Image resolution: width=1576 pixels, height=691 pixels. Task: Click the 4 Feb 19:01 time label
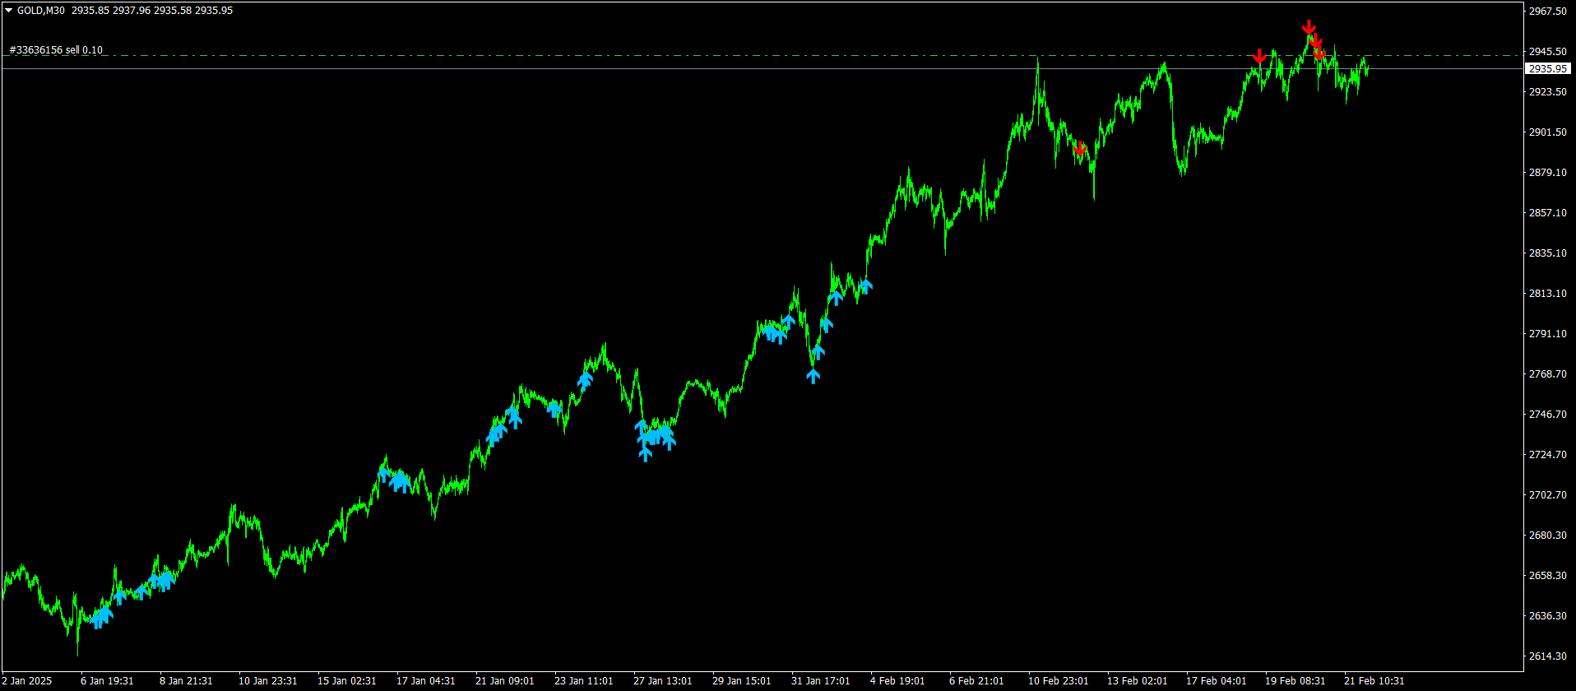897,681
